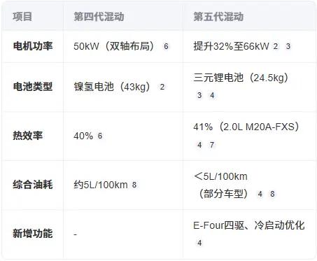Click citation 8 after （部分车型）
Screen dimensions: 317x261
tap(272, 194)
